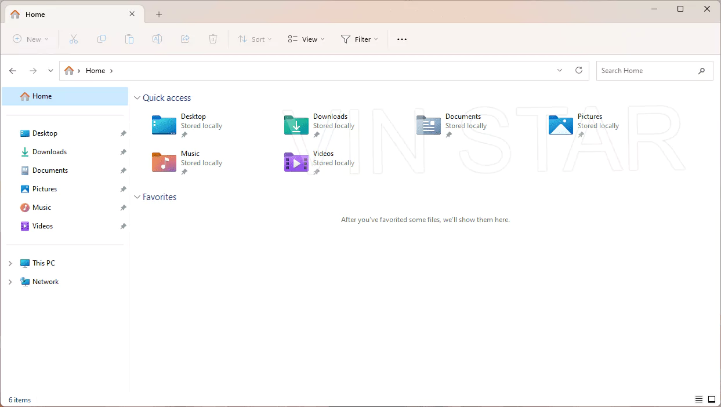Click the Share icon in toolbar

pyautogui.click(x=185, y=39)
